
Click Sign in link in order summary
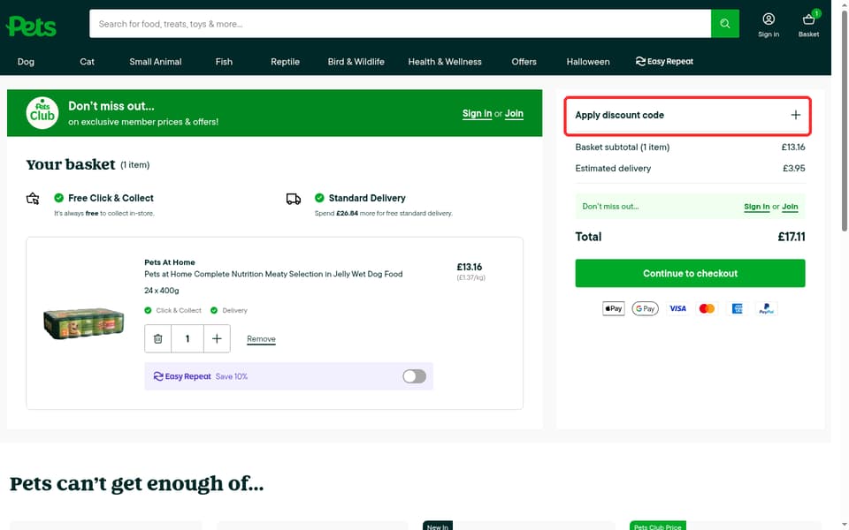tap(756, 207)
